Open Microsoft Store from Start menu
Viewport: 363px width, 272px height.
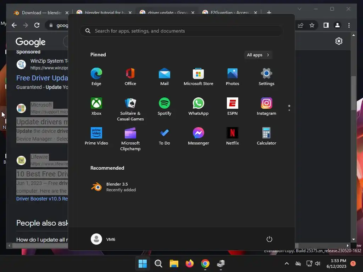coord(199,77)
